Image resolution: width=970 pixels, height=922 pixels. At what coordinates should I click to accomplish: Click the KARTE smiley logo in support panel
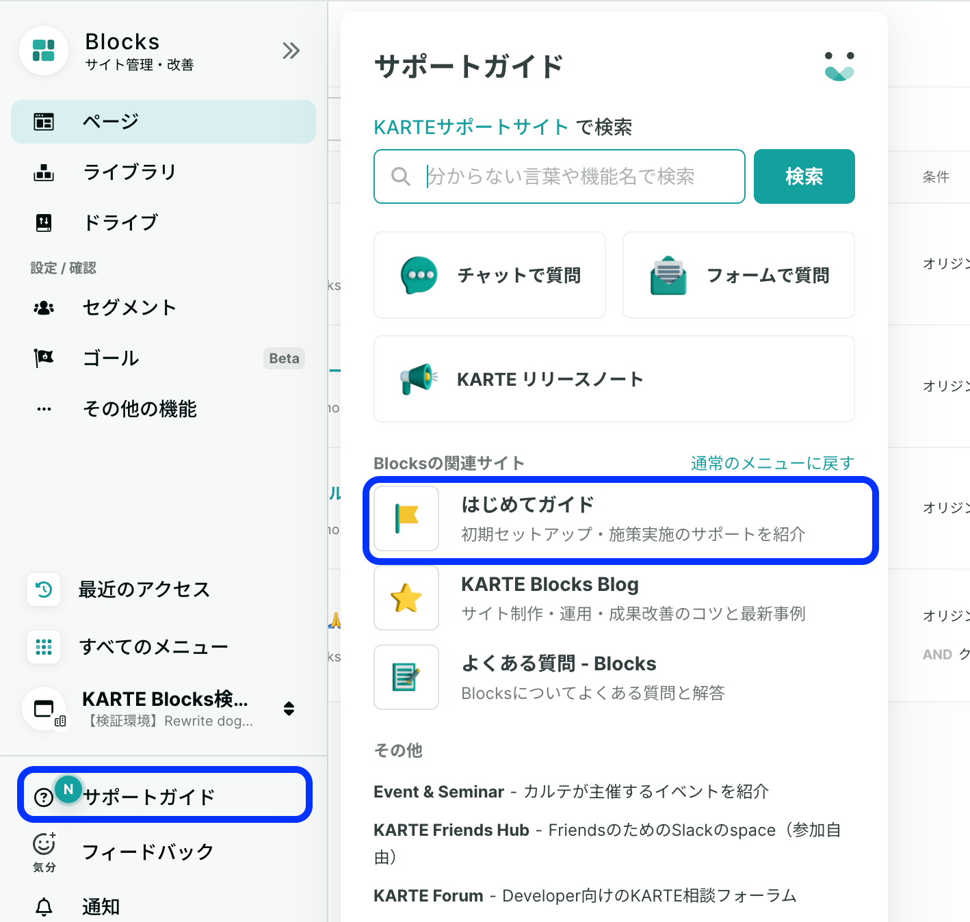coord(839,66)
